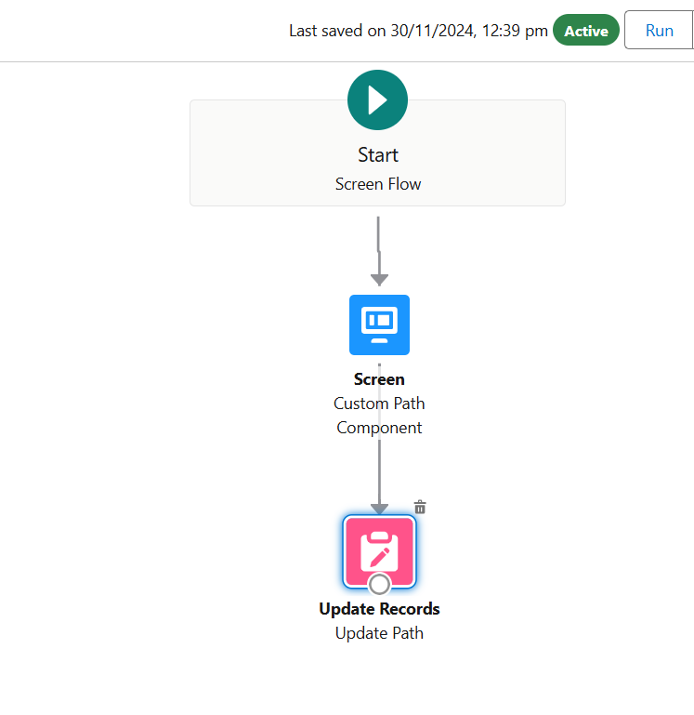Click the Last saved timestamp text
This screenshot has height=715, width=694.
tap(418, 31)
